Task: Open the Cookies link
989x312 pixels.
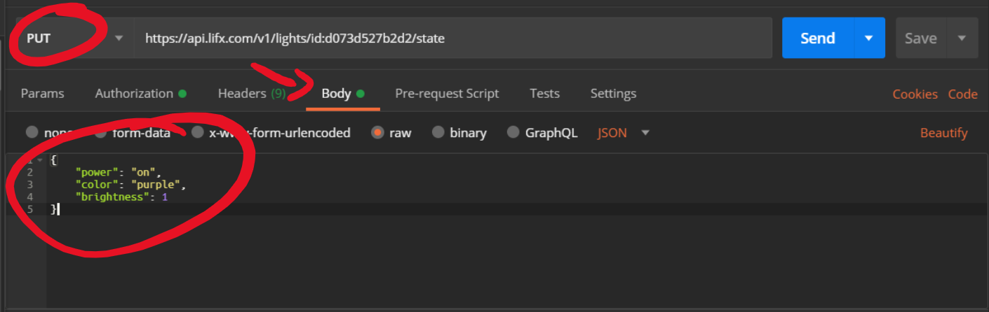Action: coord(915,94)
